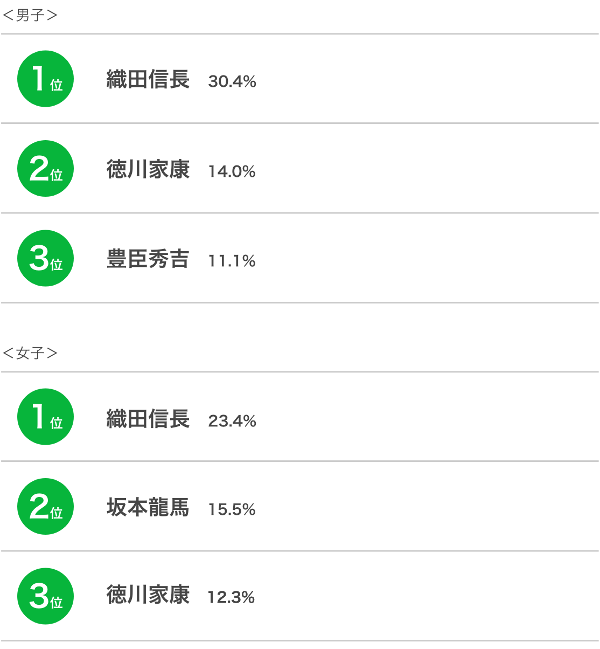Viewport: 600px width, 649px height.
Task: Click the 30.4% percentage value
Action: click(x=232, y=81)
